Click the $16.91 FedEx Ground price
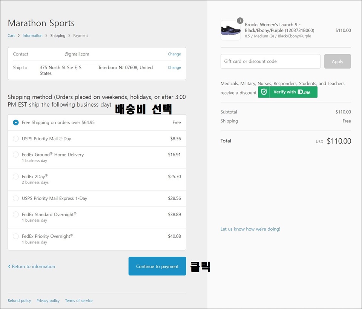This screenshot has height=309, width=362. 174,154
